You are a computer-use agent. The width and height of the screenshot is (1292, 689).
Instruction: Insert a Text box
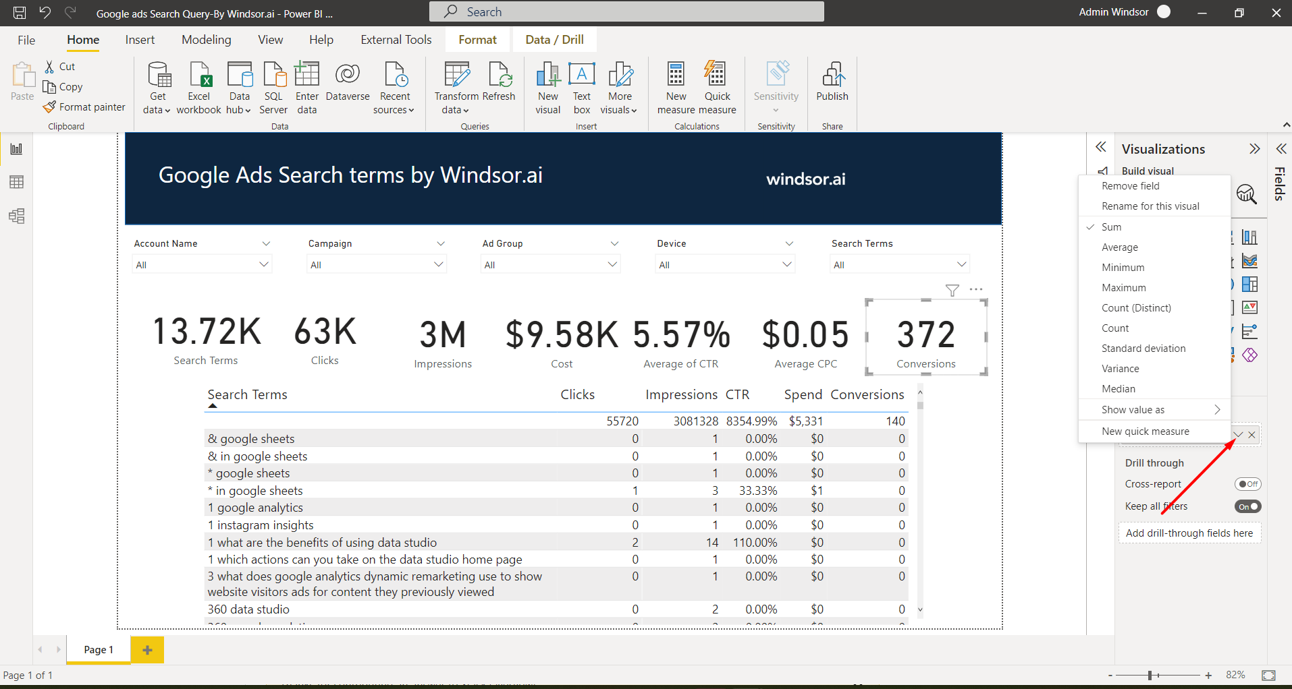[x=582, y=88]
